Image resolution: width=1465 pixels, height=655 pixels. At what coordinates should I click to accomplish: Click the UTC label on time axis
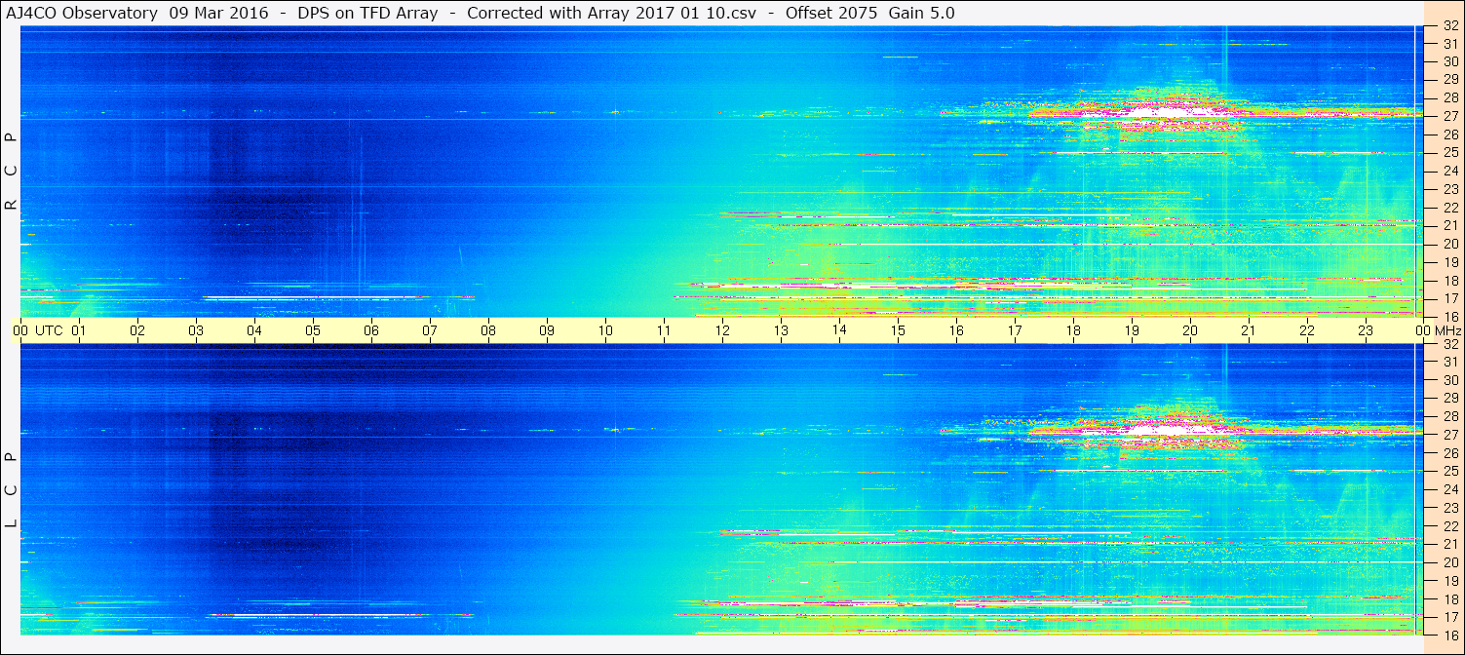tap(49, 330)
